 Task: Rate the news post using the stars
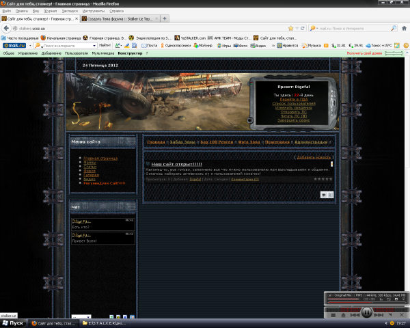(323, 179)
